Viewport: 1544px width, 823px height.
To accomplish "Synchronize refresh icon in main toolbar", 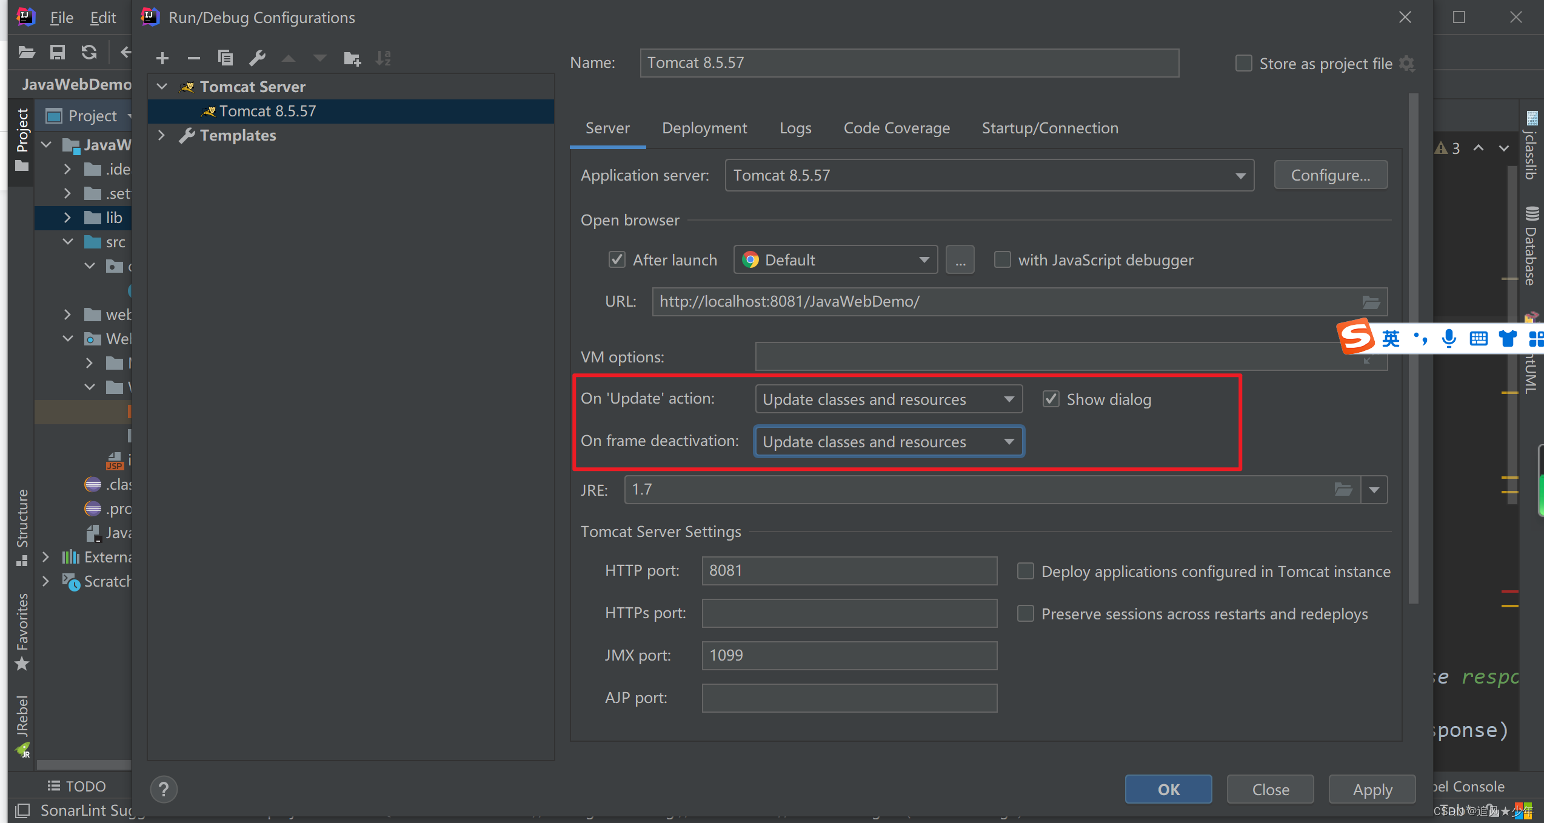I will click(89, 53).
